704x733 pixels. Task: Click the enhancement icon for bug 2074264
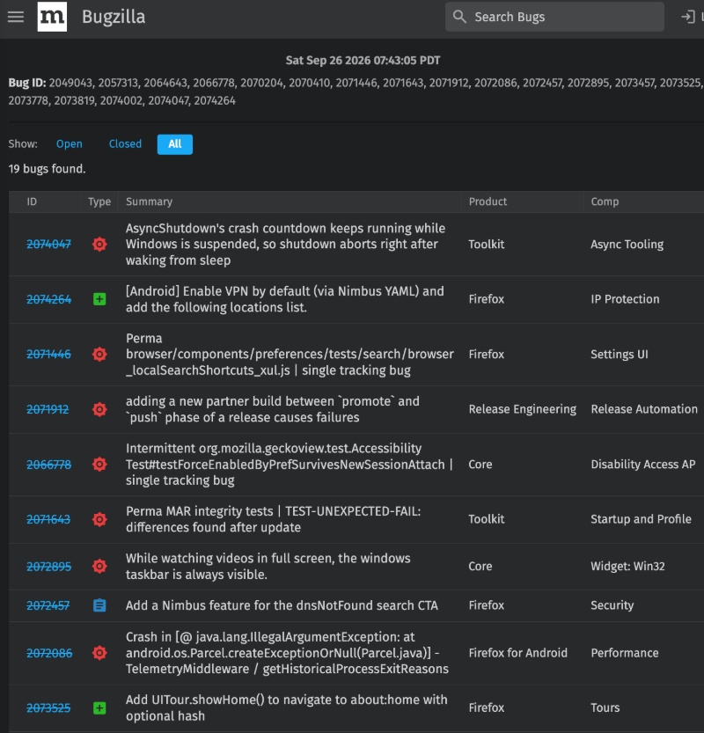coord(99,299)
